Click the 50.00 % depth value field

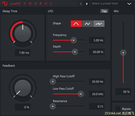97,52
